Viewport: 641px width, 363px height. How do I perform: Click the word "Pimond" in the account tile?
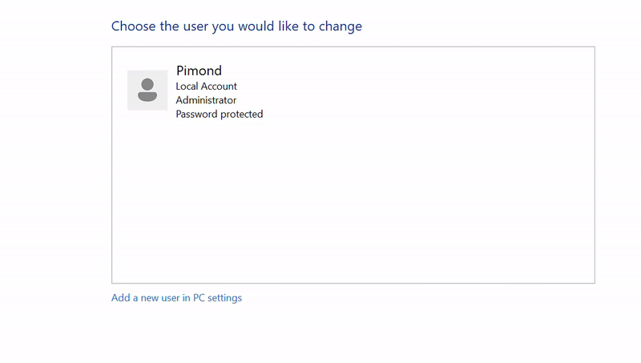(199, 71)
